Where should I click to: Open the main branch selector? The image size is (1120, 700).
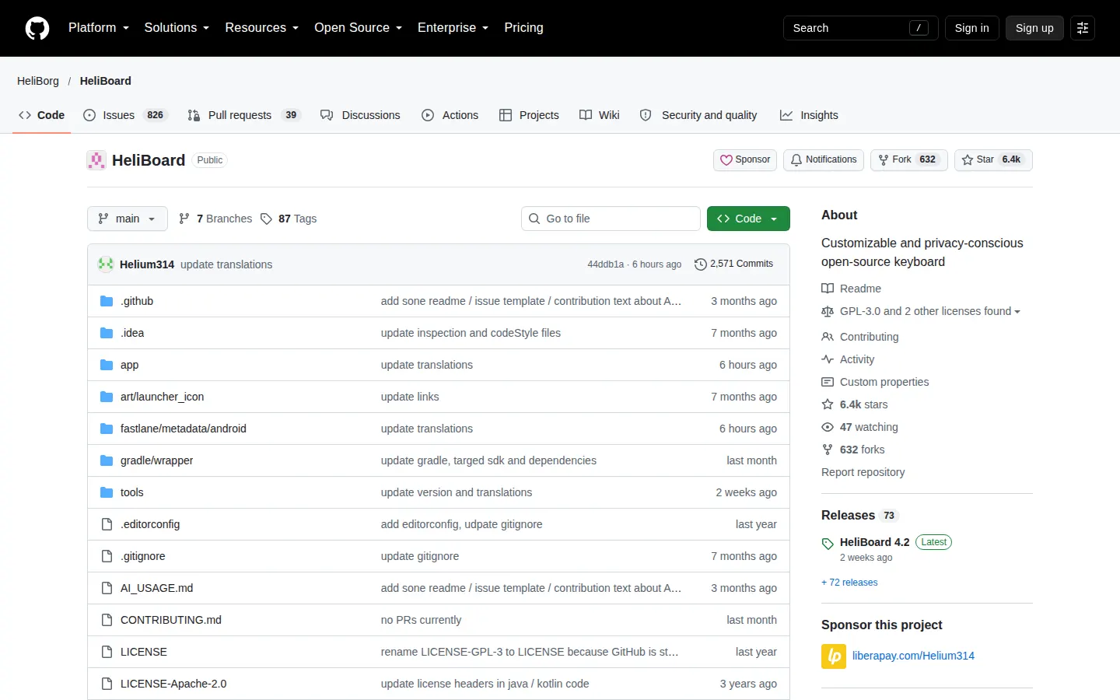[127, 219]
